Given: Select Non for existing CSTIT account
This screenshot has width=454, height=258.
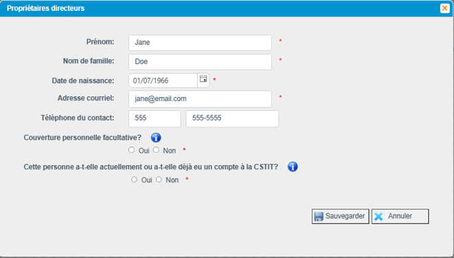Looking at the screenshot, I should click(159, 180).
